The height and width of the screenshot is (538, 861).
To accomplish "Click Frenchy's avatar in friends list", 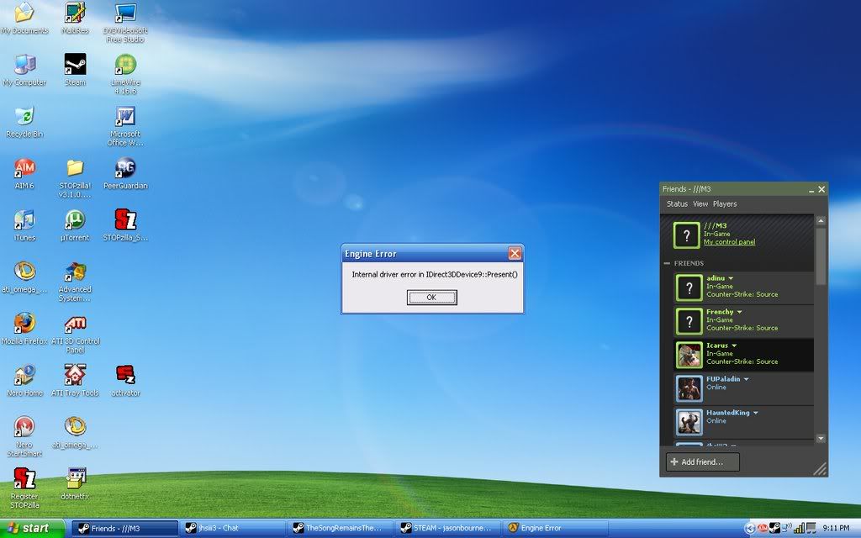I will click(x=689, y=321).
